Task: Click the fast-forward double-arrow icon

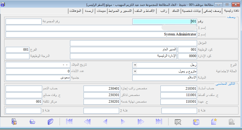Action: pos(141,122)
